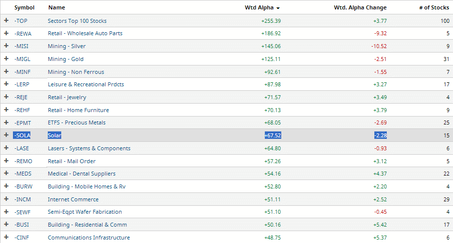Open Mining - Gold sector link
Screen dimensions: 453x243
coord(66,59)
